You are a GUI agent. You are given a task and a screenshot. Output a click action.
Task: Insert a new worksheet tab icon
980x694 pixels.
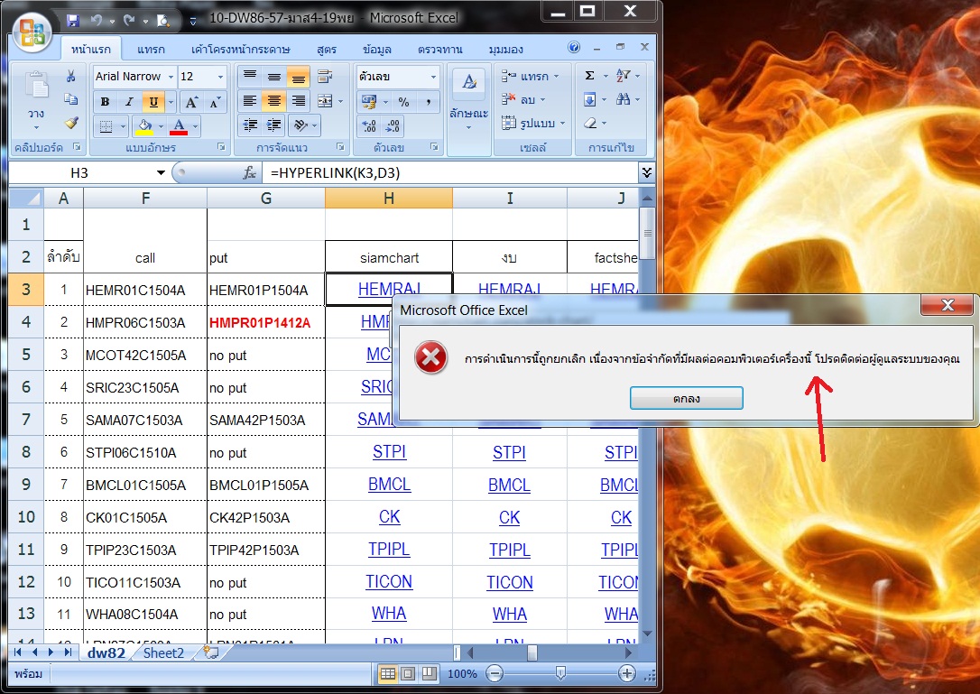pyautogui.click(x=211, y=652)
